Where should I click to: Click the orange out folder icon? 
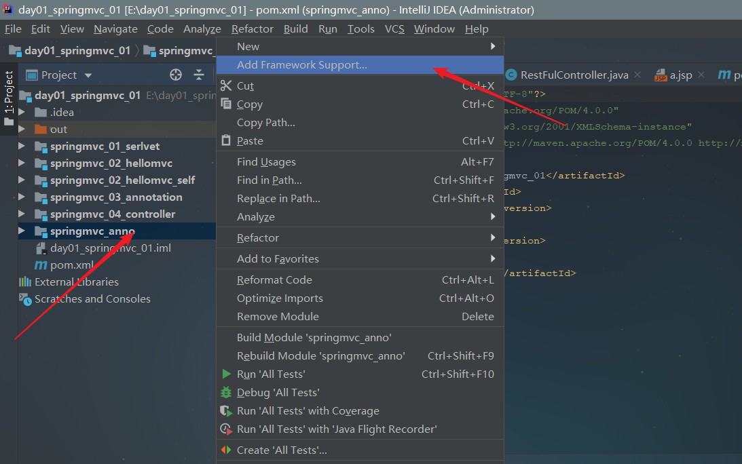pyautogui.click(x=41, y=129)
